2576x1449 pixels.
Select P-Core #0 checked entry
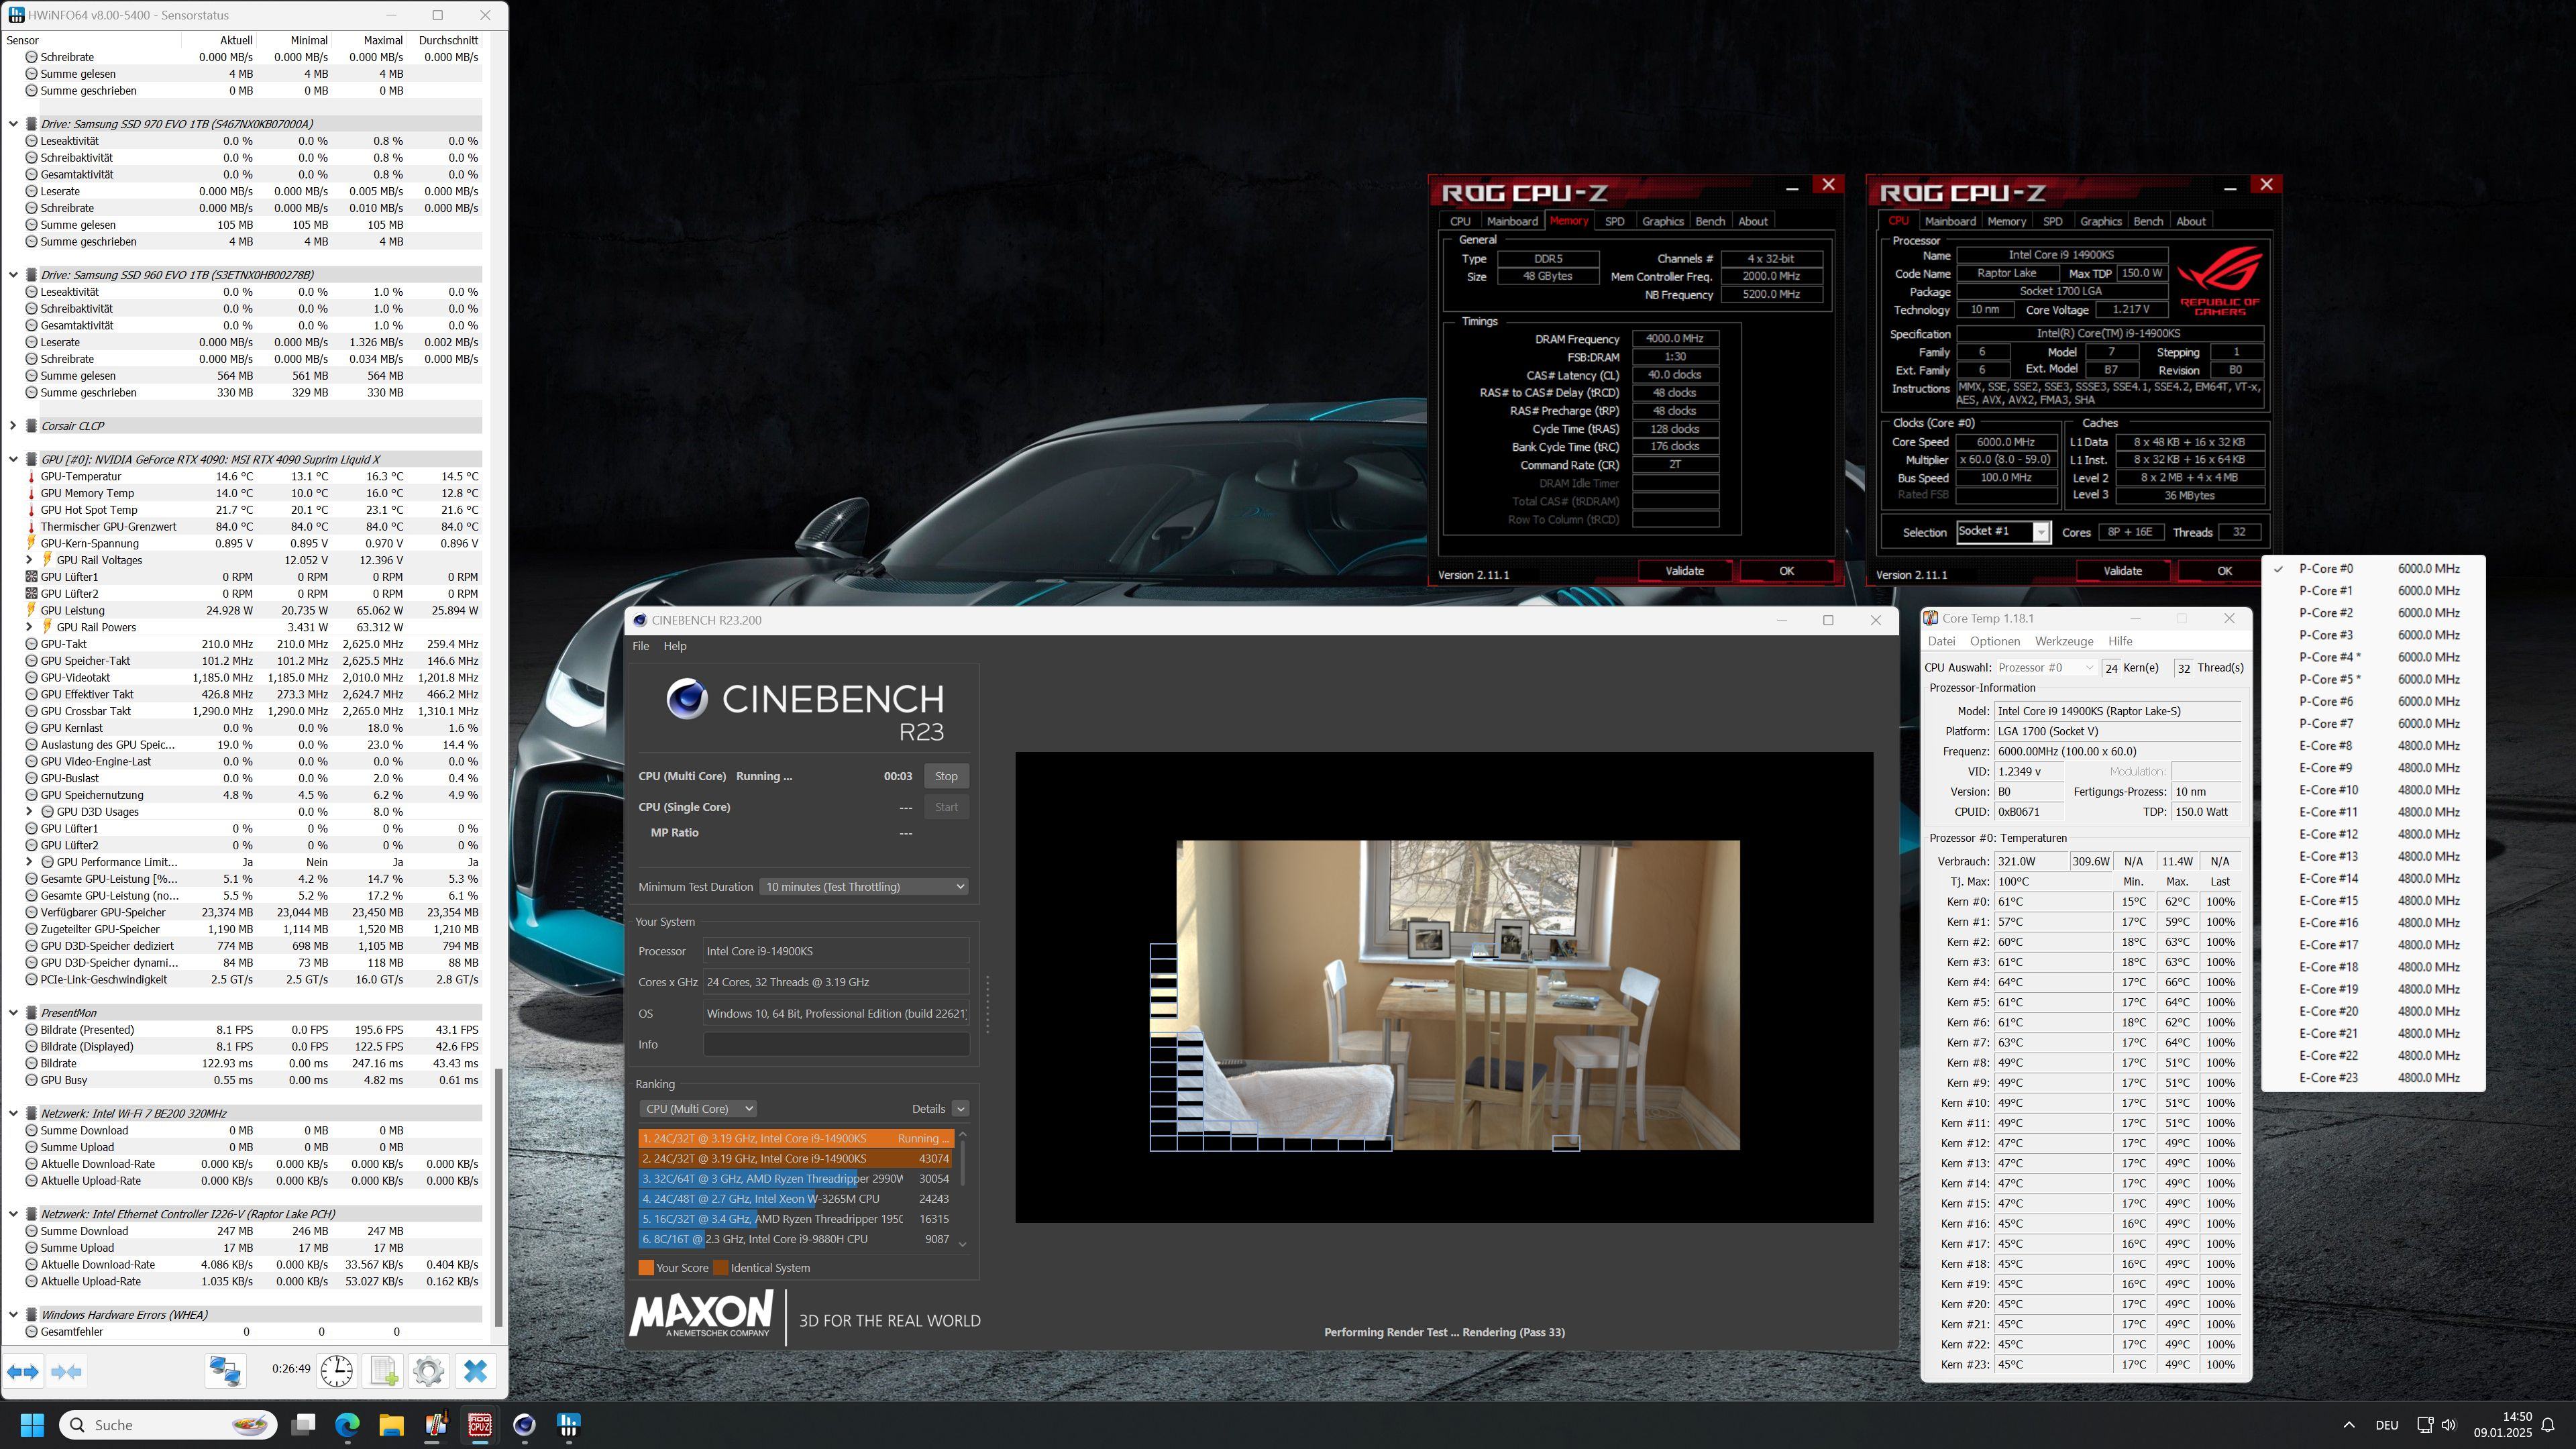tap(2372, 569)
